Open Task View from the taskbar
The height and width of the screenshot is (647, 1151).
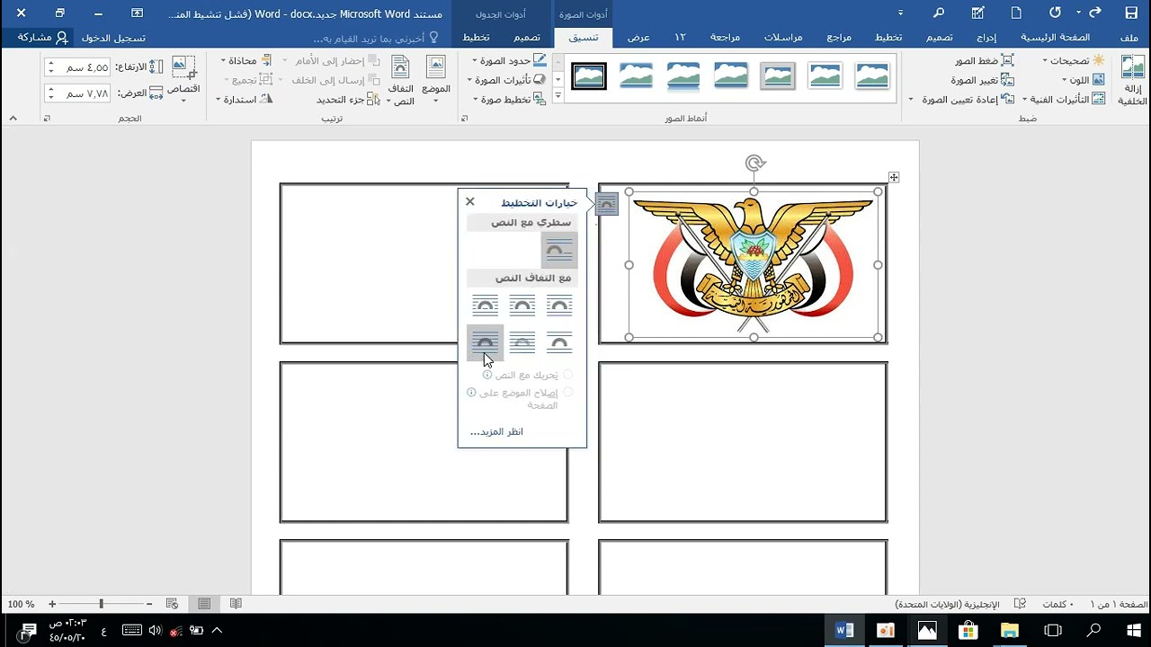1052,631
